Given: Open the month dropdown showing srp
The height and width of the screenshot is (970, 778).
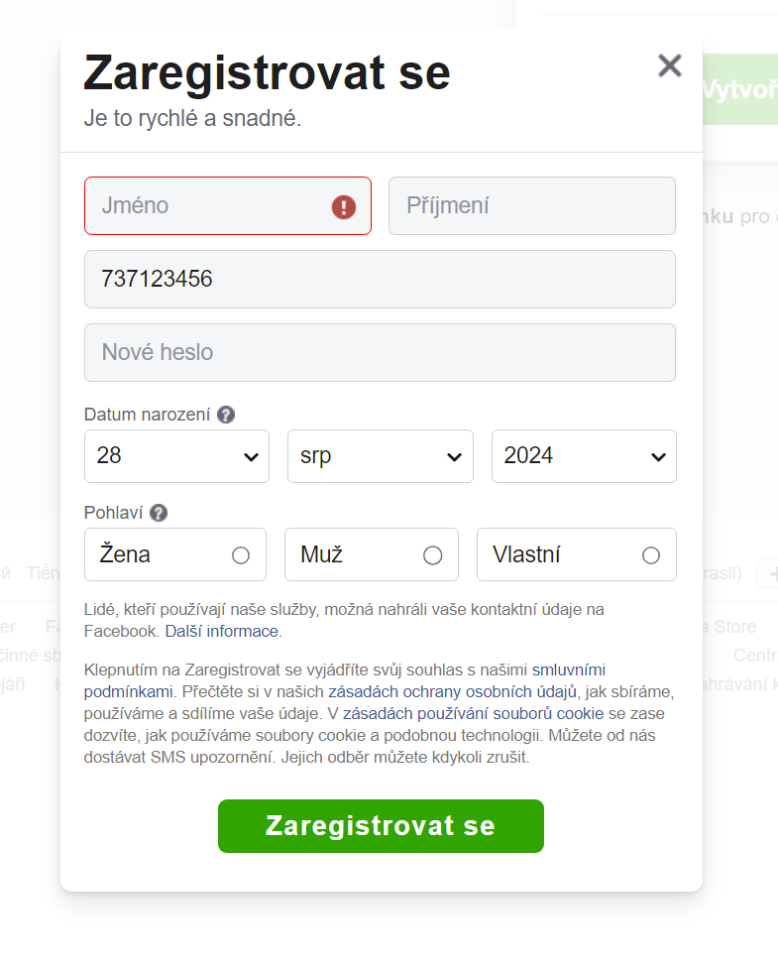Looking at the screenshot, I should click(x=380, y=456).
